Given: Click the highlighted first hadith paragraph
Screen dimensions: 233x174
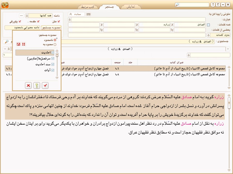Looking at the screenshot, I should click(115, 106).
